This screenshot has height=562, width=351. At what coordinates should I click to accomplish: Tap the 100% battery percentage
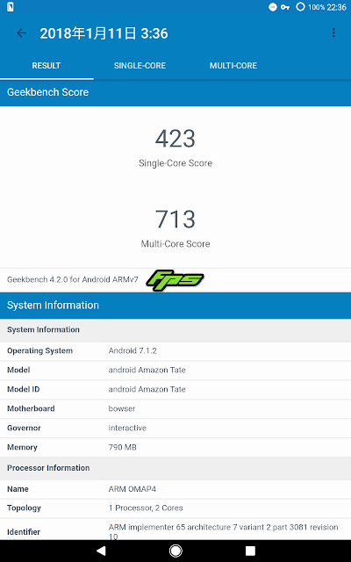tap(316, 7)
